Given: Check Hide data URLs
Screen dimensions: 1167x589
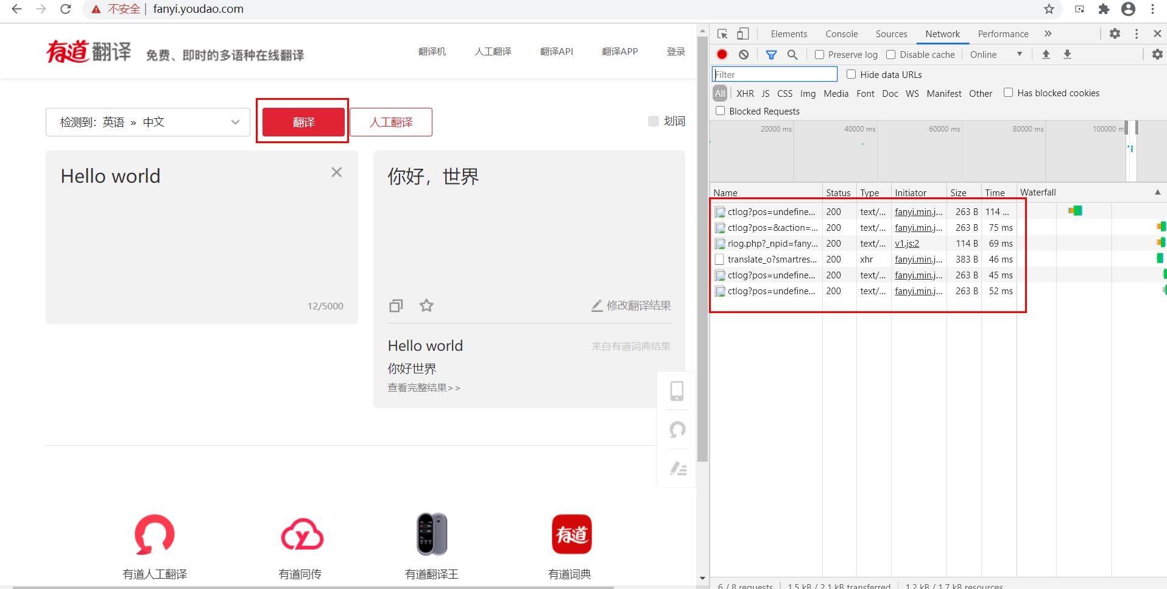Looking at the screenshot, I should pyautogui.click(x=851, y=74).
